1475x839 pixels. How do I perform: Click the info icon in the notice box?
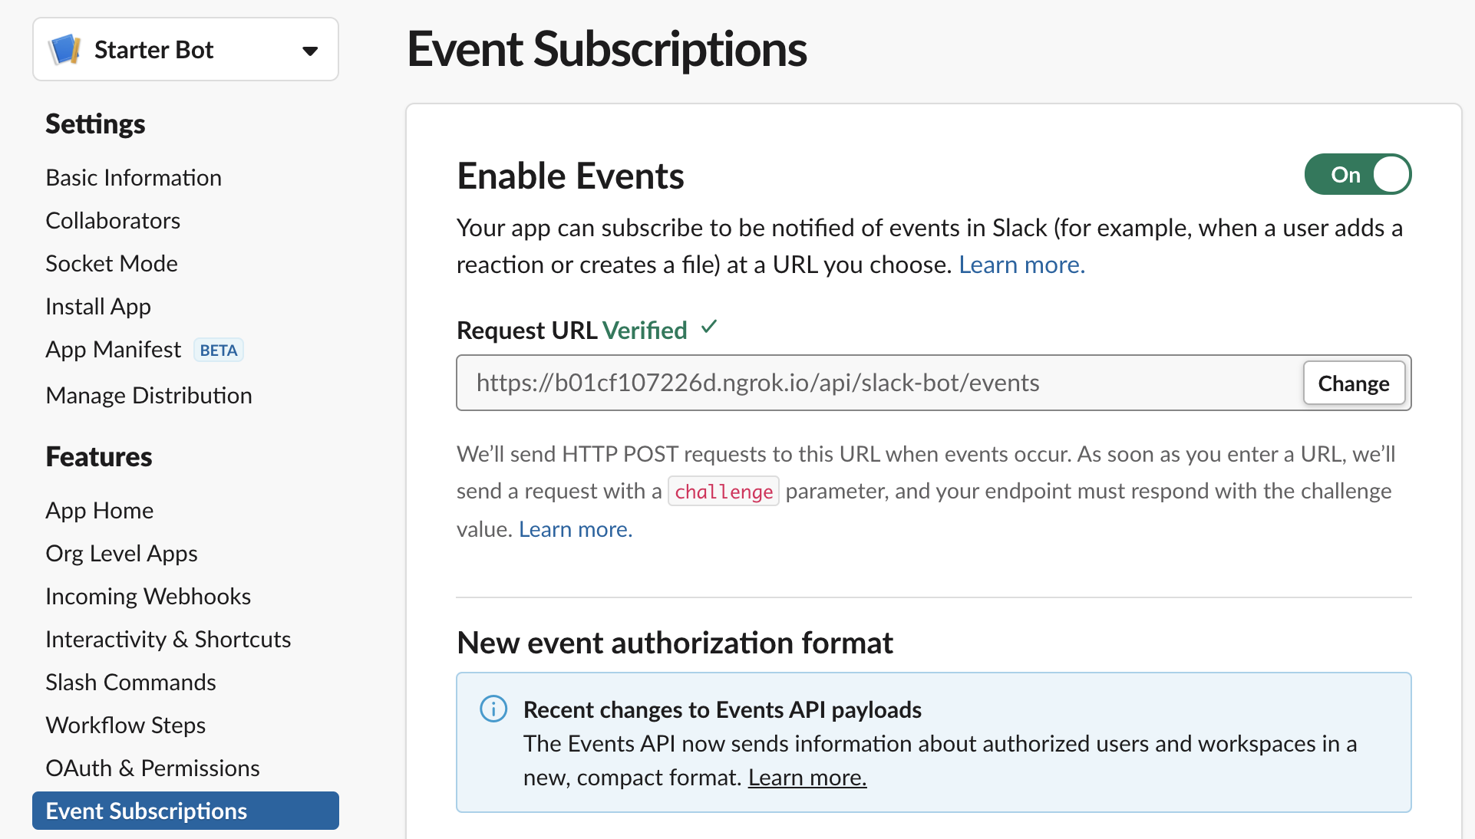coord(493,709)
